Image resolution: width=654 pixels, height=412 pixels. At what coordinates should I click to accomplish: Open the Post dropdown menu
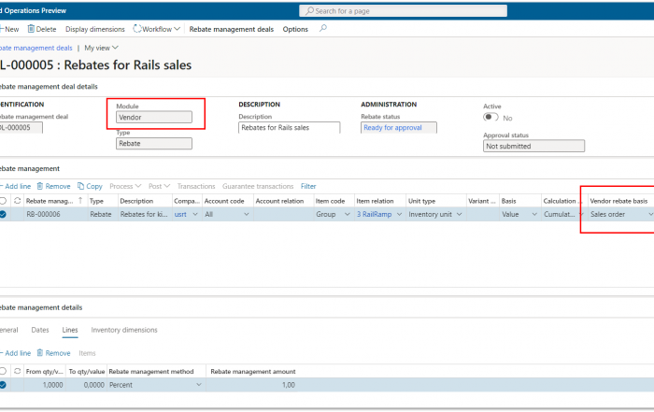click(159, 186)
